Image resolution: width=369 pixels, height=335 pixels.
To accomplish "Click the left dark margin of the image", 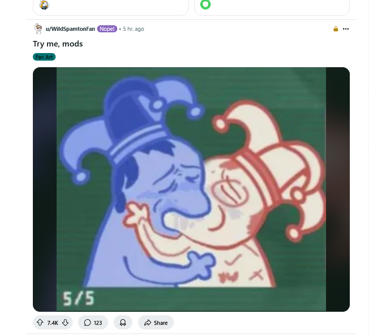I will [x=44, y=189].
